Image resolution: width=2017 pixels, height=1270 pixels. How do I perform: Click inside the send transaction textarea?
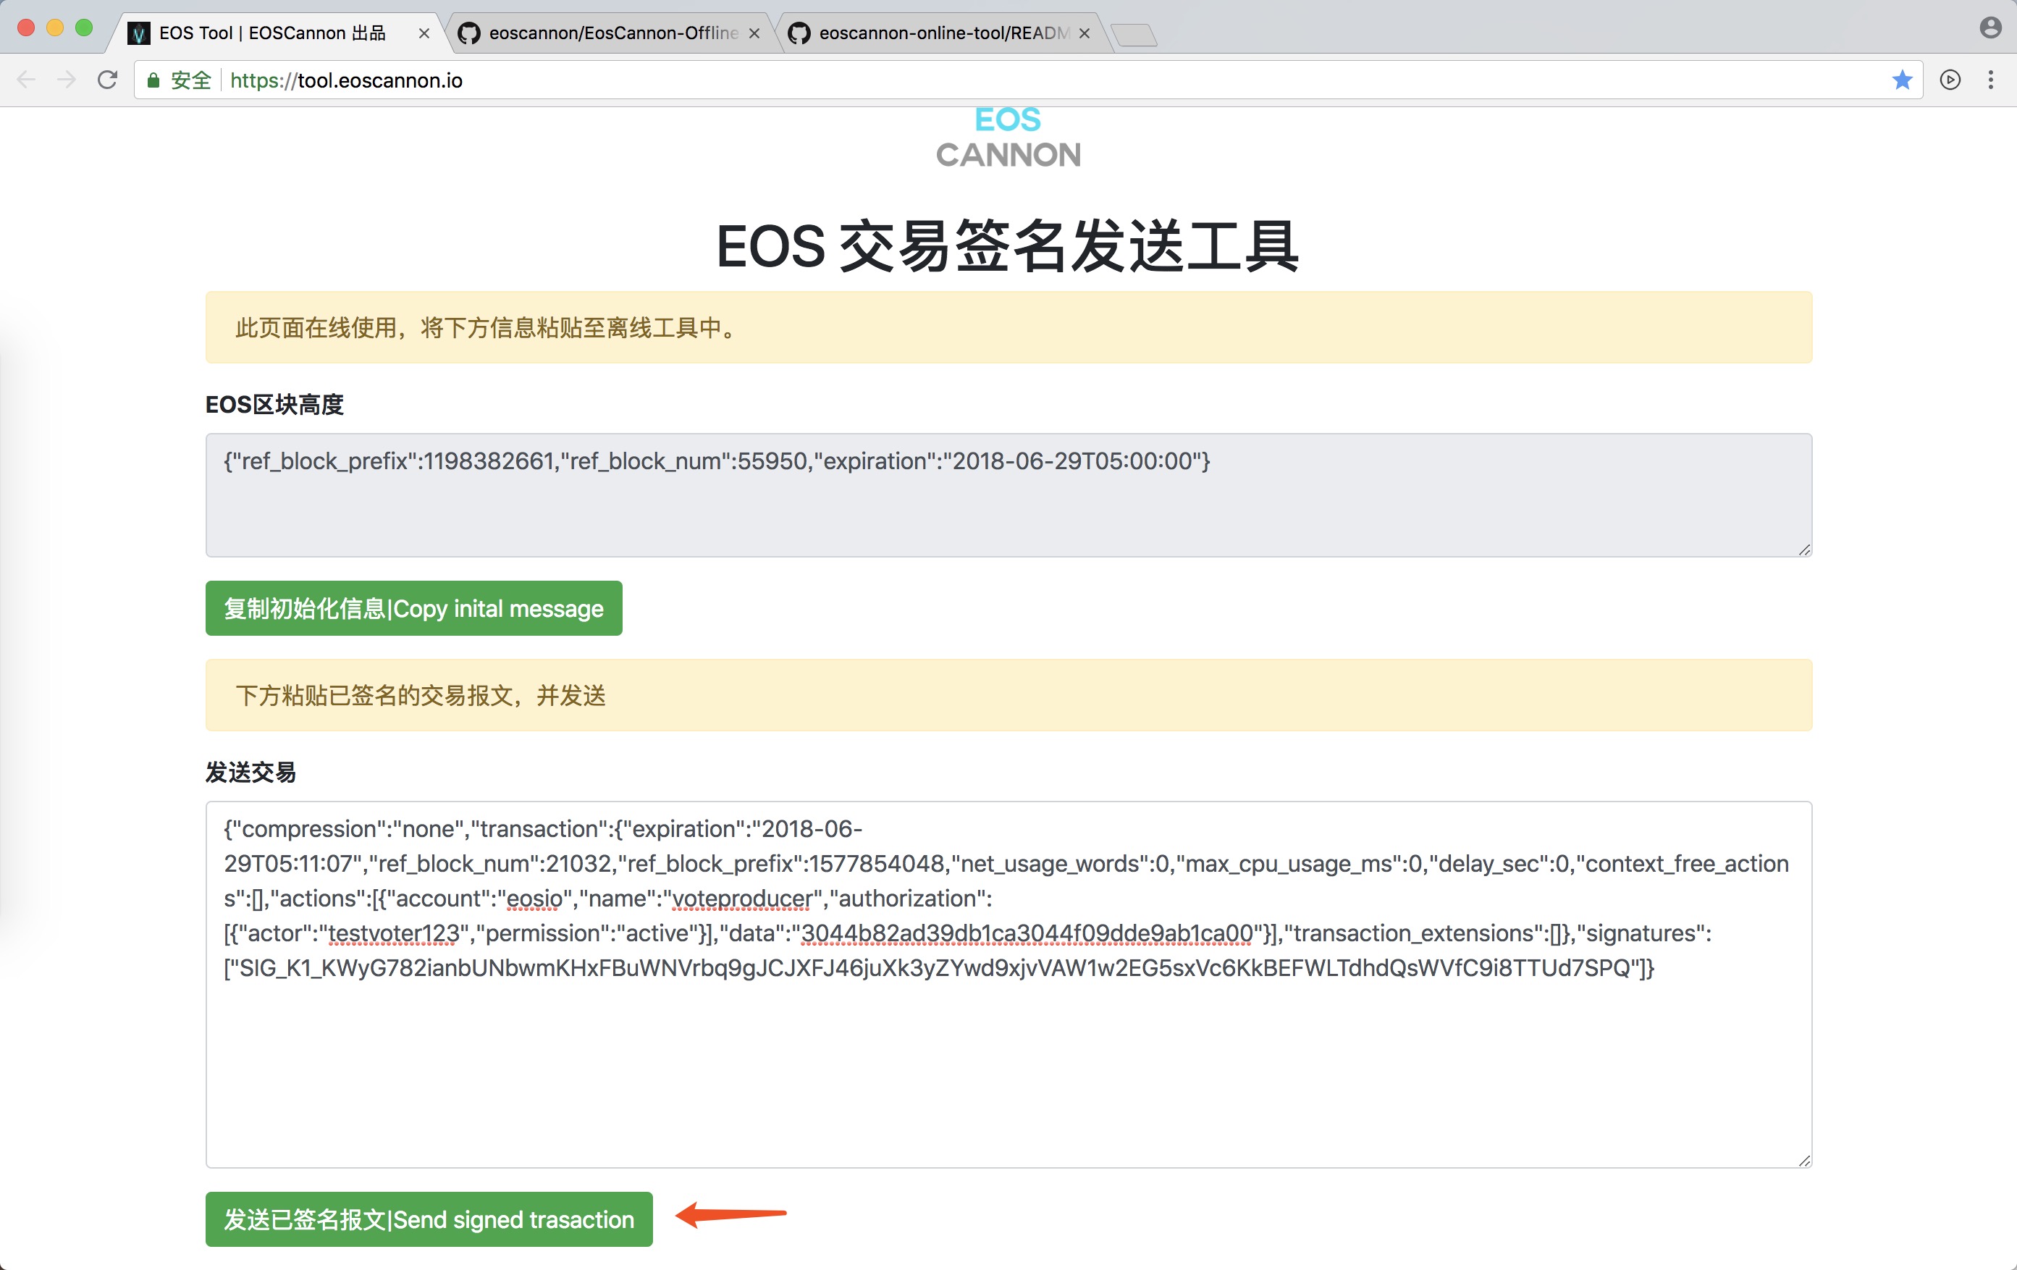pyautogui.click(x=1008, y=1072)
